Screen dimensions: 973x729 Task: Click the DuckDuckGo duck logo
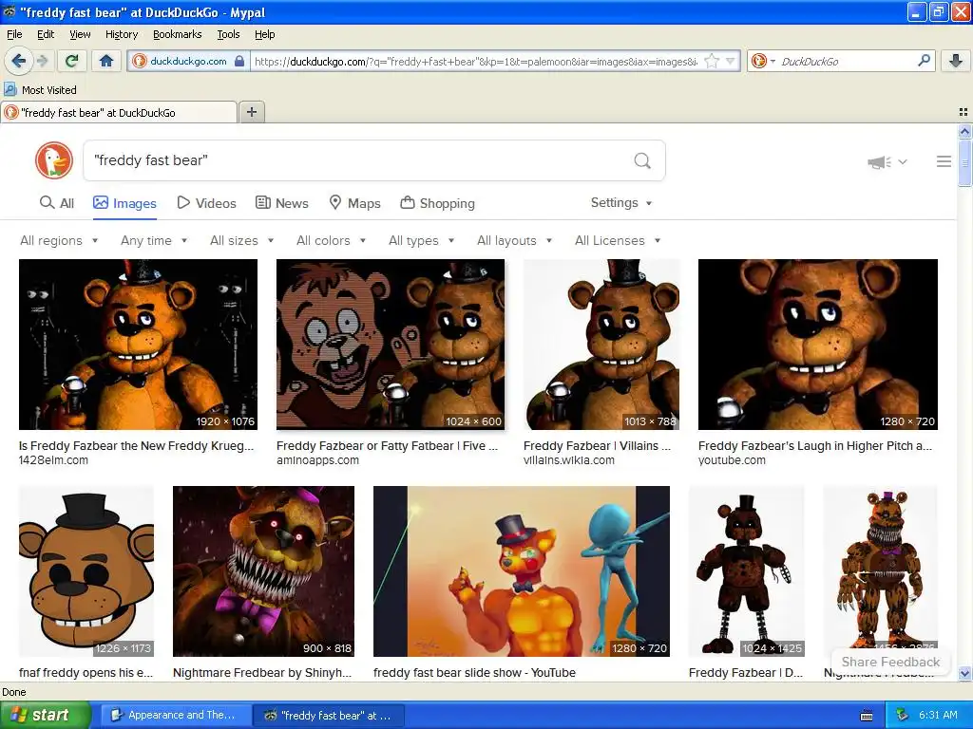(54, 160)
